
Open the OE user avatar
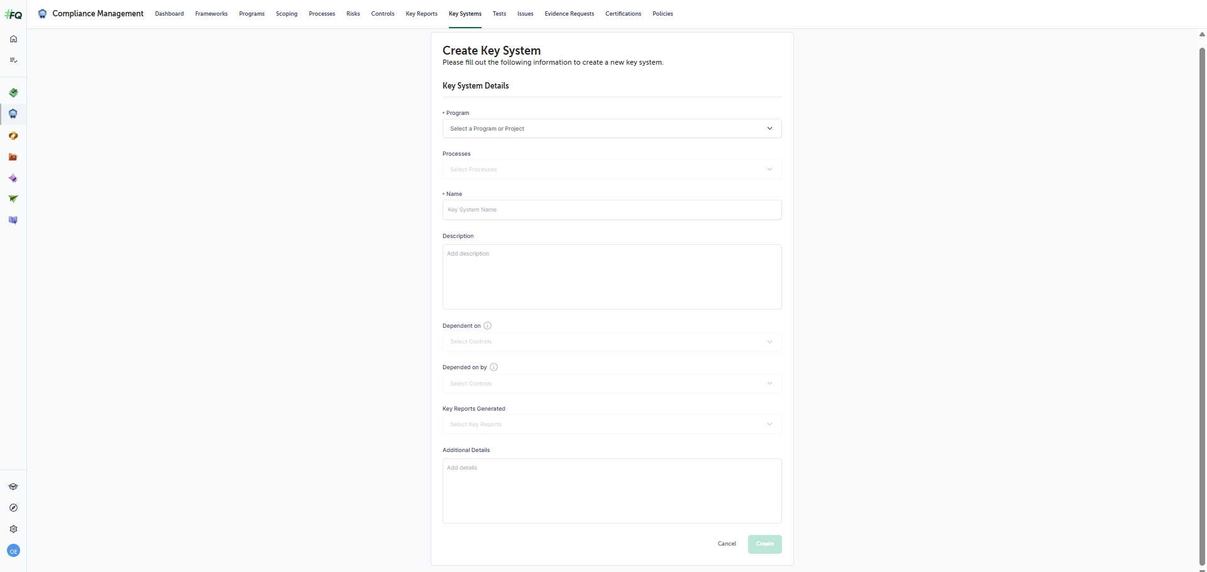coord(13,551)
